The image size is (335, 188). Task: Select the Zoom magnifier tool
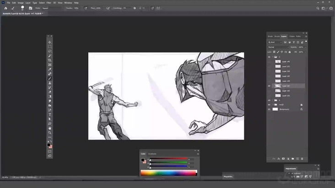[x=50, y=133]
